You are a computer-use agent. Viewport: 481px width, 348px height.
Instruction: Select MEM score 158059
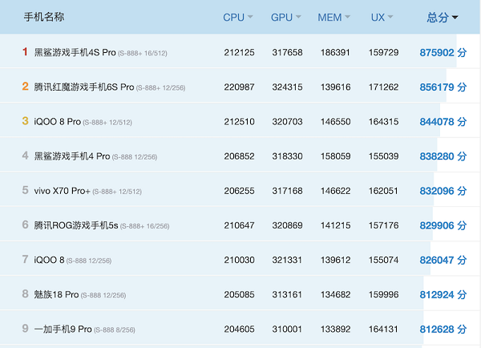coord(335,156)
